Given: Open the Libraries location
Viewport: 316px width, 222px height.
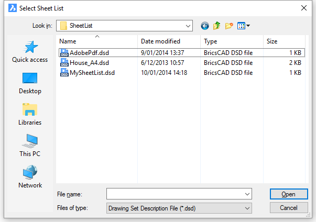Looking at the screenshot, I should point(30,114).
